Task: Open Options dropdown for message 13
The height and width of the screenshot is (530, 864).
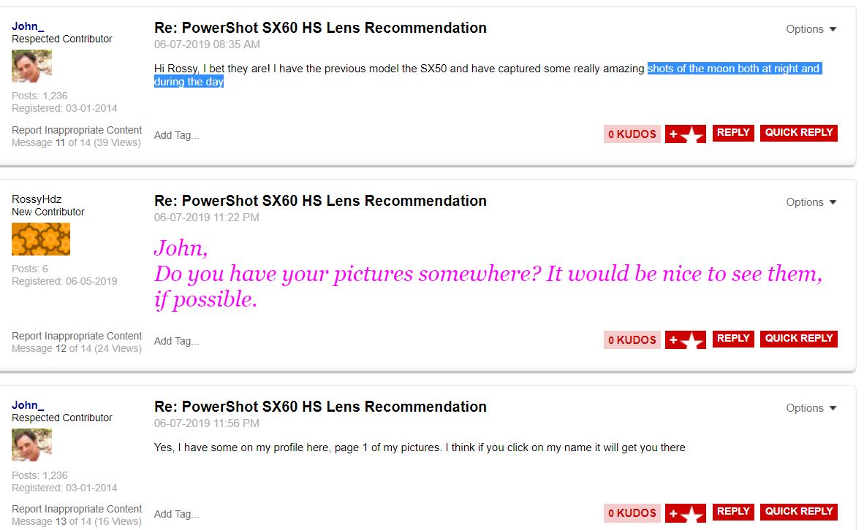Action: (x=811, y=408)
